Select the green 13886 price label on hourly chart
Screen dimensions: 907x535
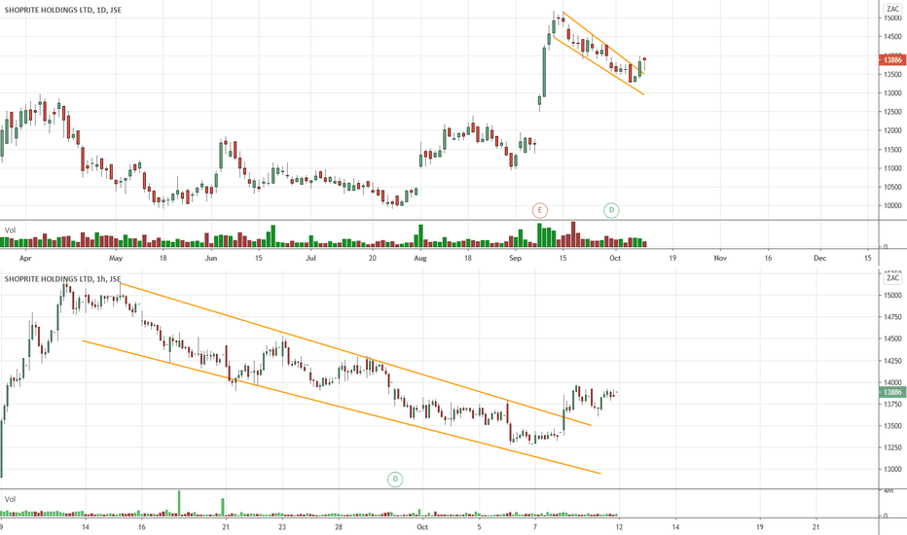pos(892,392)
